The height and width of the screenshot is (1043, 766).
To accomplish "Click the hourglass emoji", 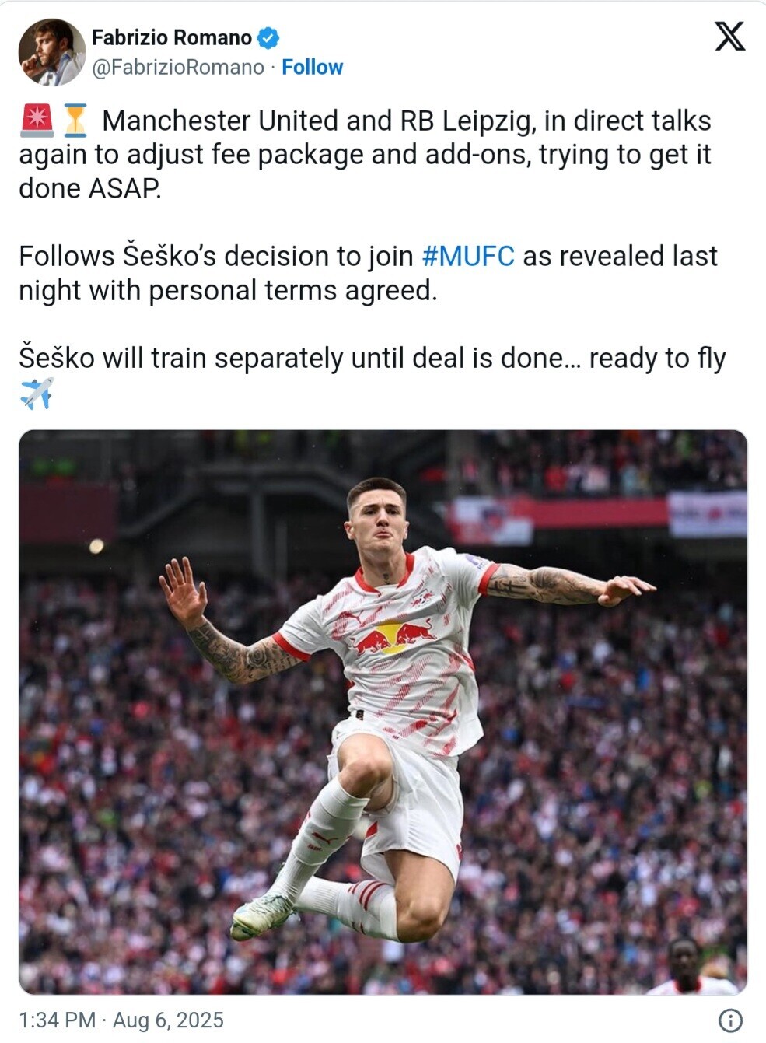I will [75, 120].
